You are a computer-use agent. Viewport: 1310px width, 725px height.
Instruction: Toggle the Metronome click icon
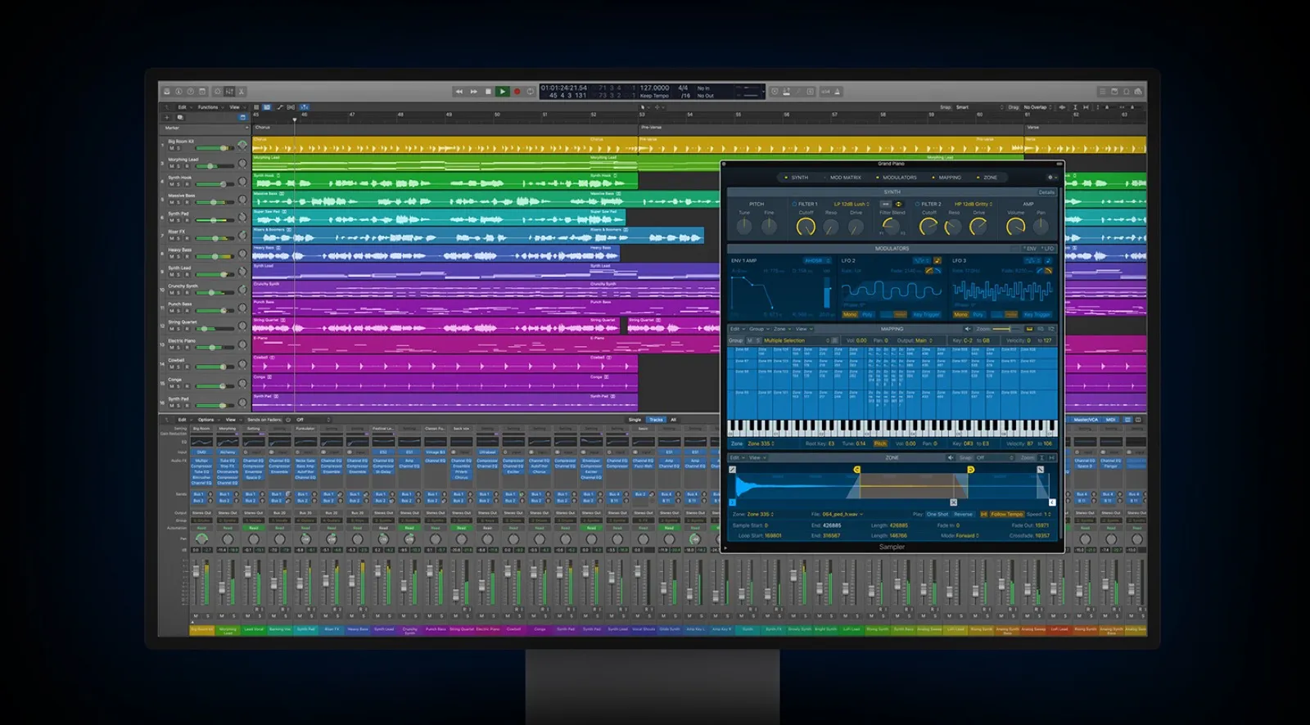click(838, 92)
